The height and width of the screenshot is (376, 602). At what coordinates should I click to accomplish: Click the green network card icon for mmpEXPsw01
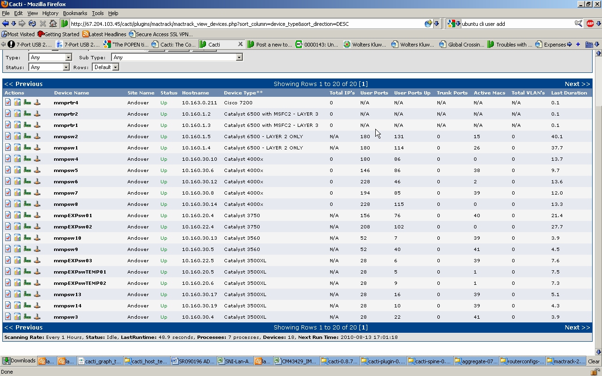coord(27,215)
